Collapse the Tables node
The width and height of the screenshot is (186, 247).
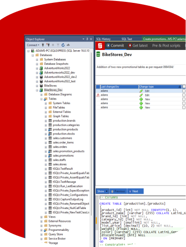(x=41, y=99)
